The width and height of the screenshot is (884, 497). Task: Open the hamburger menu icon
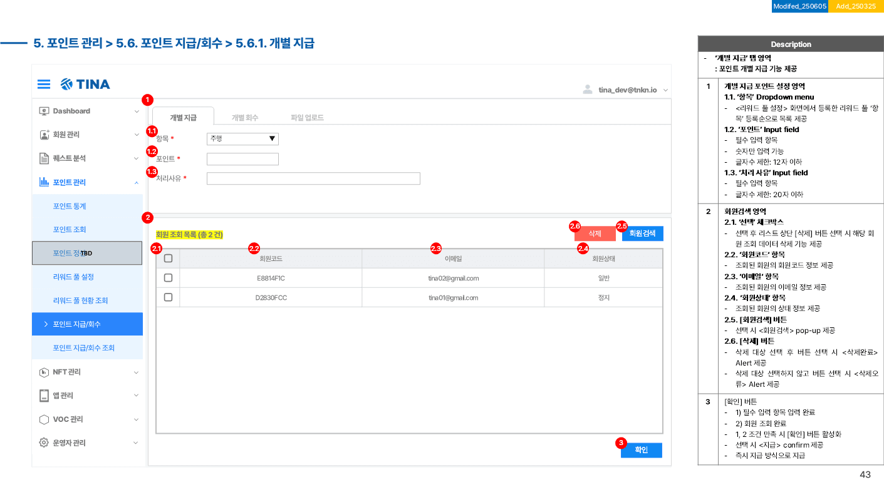point(44,84)
